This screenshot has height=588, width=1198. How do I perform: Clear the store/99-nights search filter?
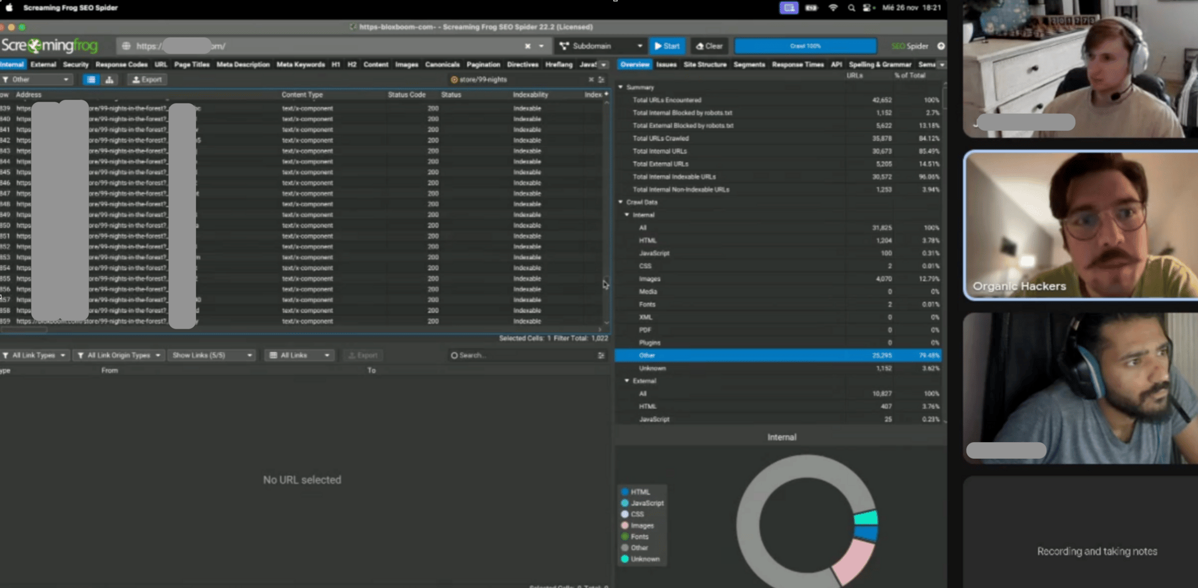[591, 80]
